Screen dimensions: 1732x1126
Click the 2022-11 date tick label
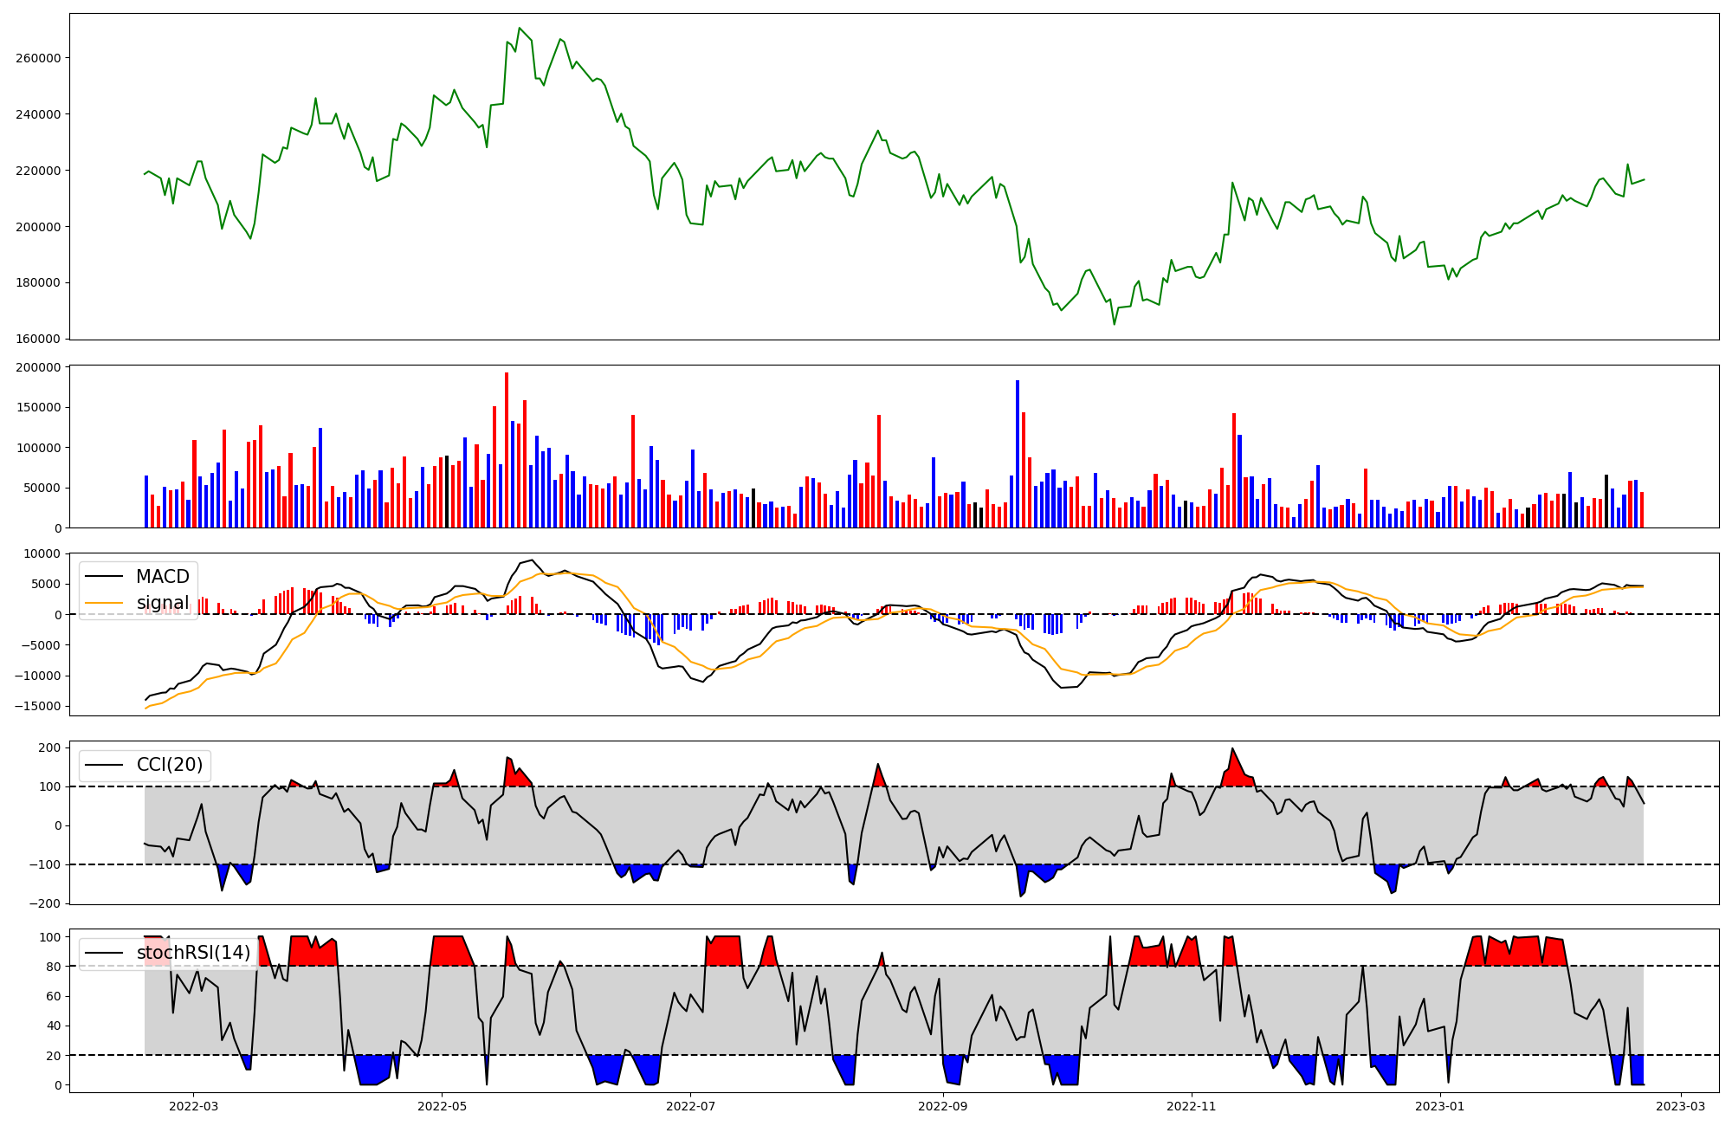[x=1192, y=1106]
